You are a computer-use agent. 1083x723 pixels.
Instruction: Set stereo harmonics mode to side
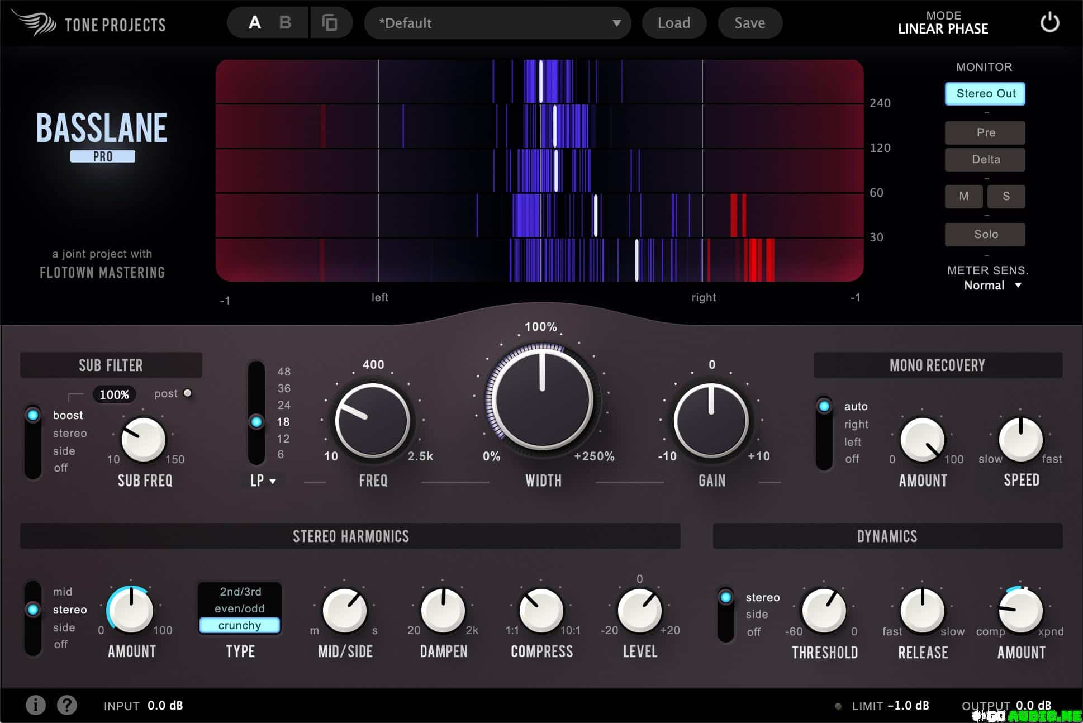pos(64,627)
